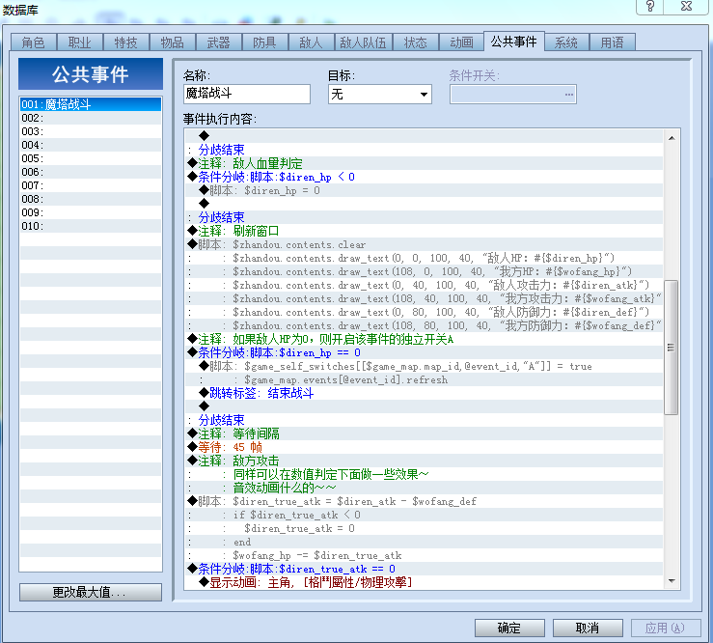
Task: Select common event slot 005
Action: tap(91, 158)
